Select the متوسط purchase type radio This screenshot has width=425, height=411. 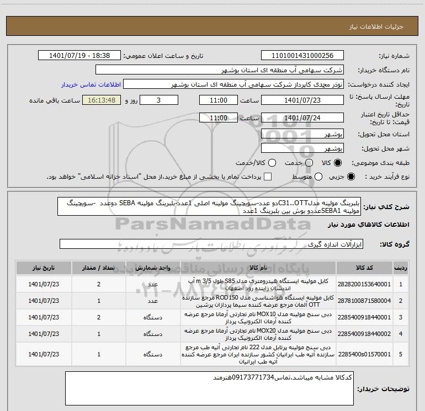pyautogui.click(x=318, y=177)
